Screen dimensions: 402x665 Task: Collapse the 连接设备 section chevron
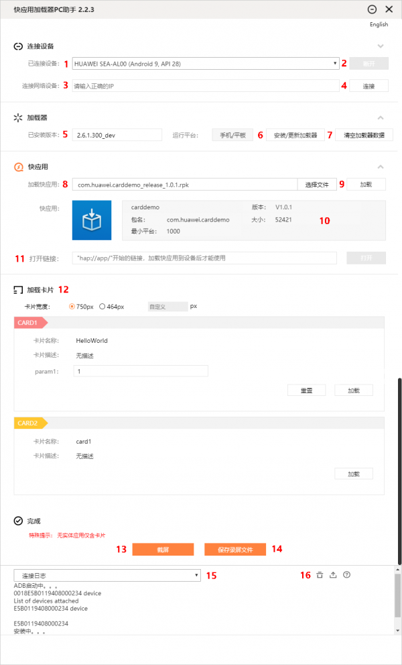tap(381, 46)
